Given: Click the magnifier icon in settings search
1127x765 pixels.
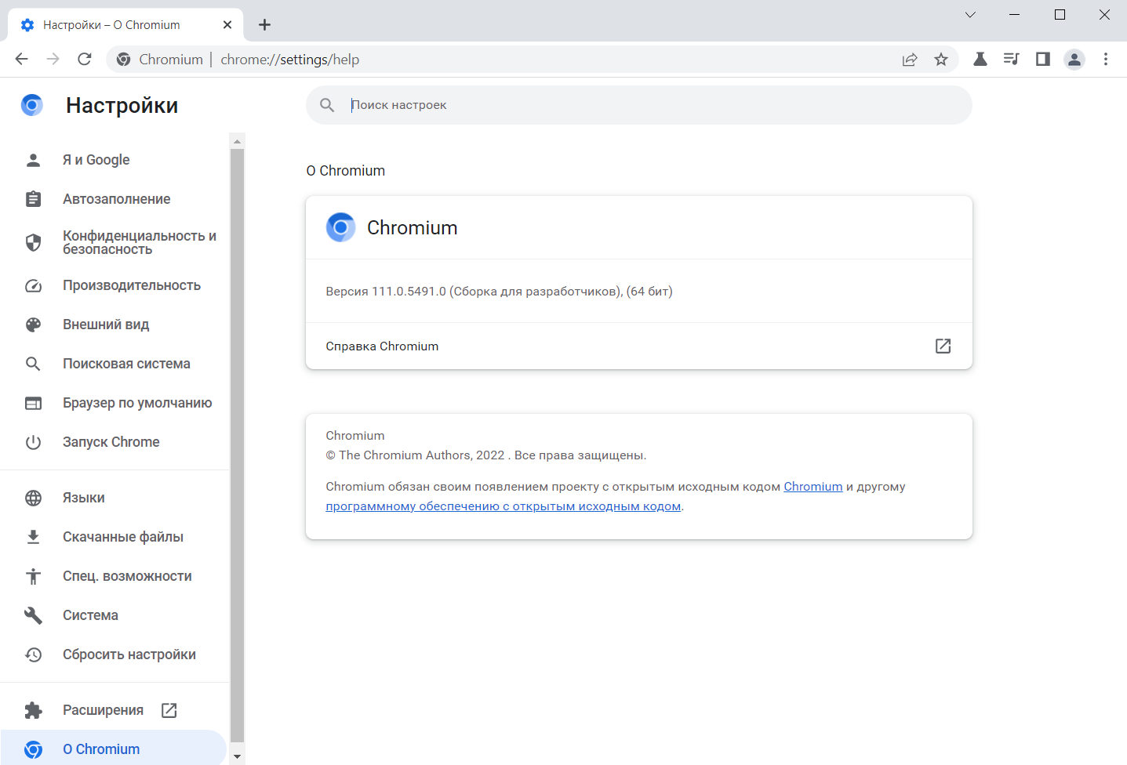Looking at the screenshot, I should [327, 105].
